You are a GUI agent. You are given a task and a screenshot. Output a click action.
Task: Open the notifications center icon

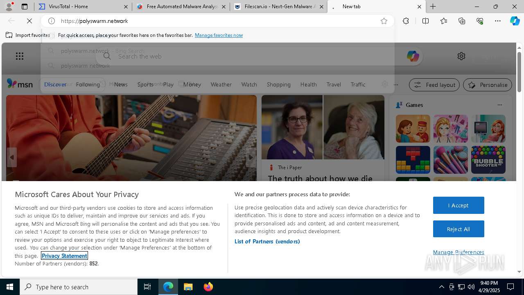coord(510,287)
